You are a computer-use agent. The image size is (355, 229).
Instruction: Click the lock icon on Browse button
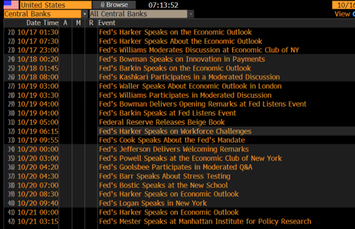coord(103,5)
